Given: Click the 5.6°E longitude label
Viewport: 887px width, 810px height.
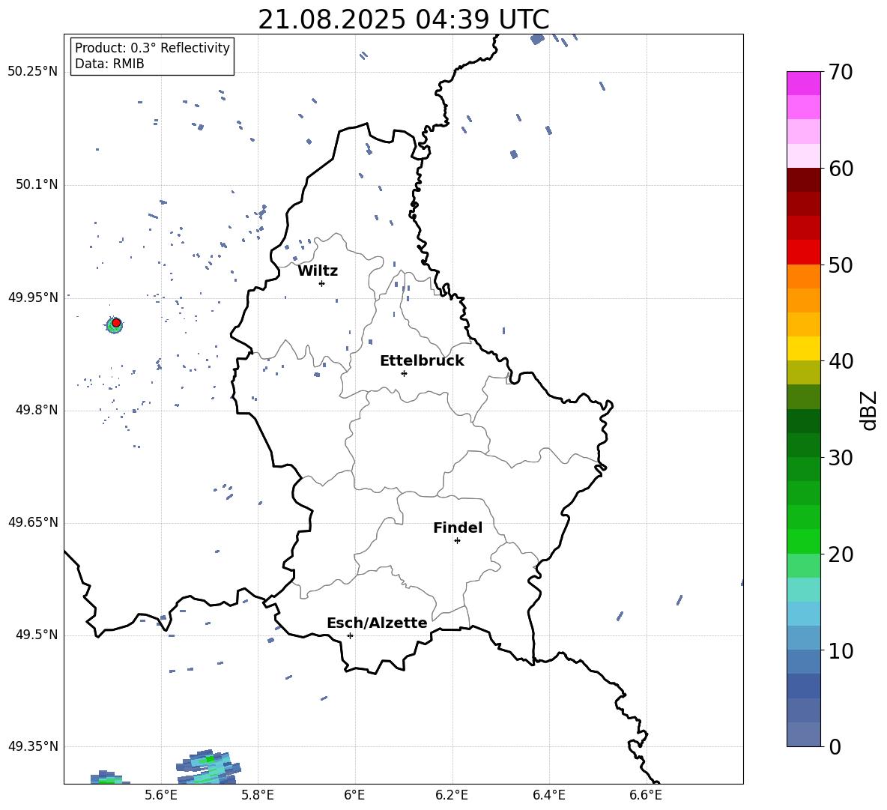Looking at the screenshot, I should click(161, 795).
